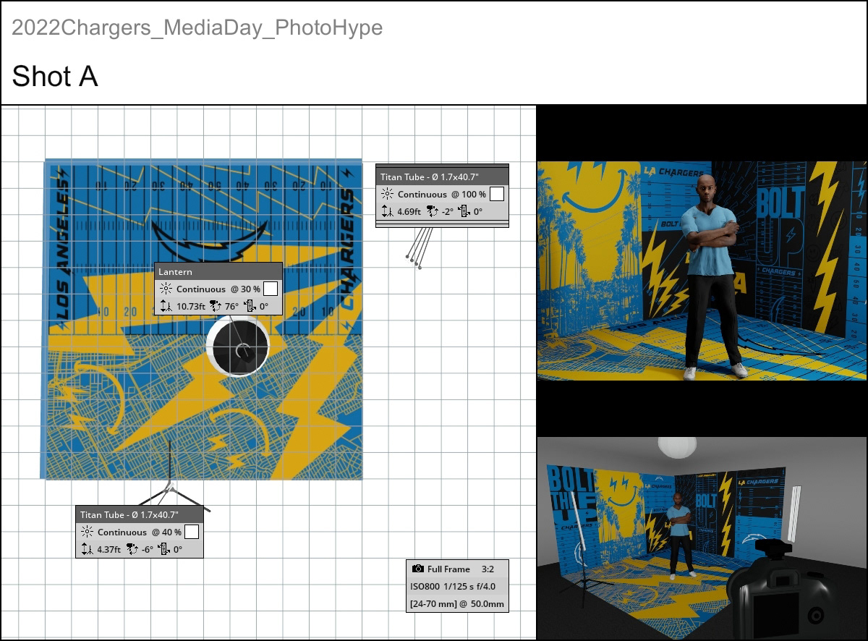Select the round lantern light in floor plan
Screen dimensions: 868x641
(x=237, y=347)
